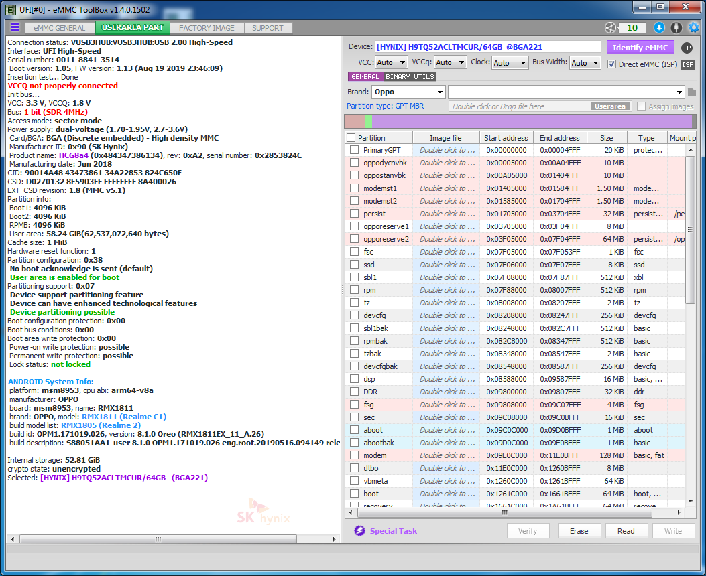Click the Special Task icon

pyautogui.click(x=359, y=530)
